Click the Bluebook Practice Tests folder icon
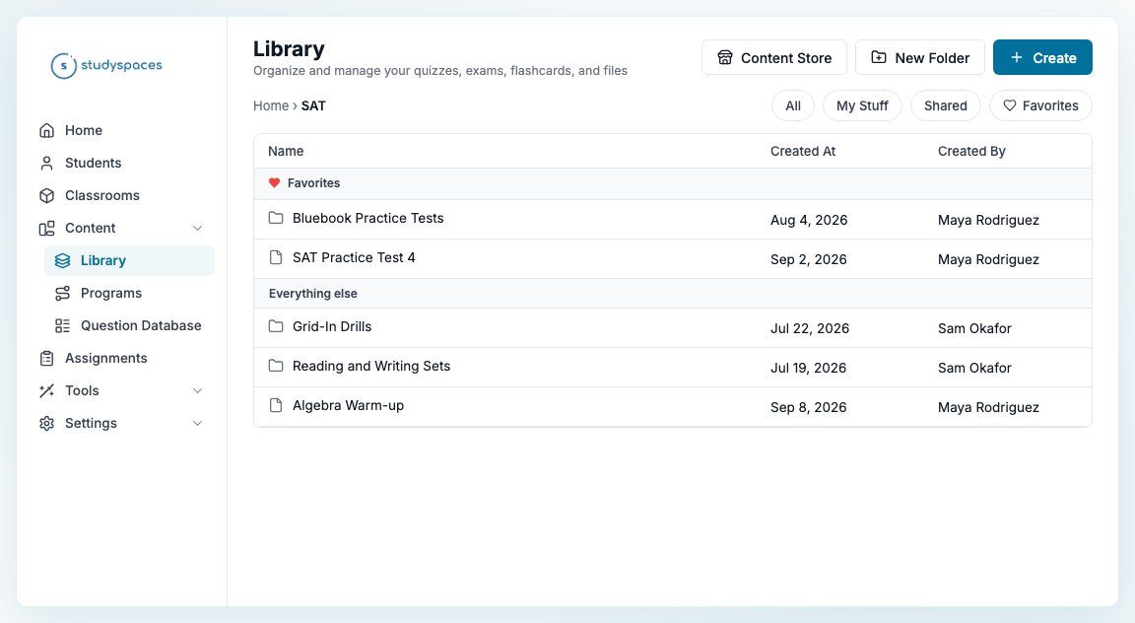 tap(276, 218)
